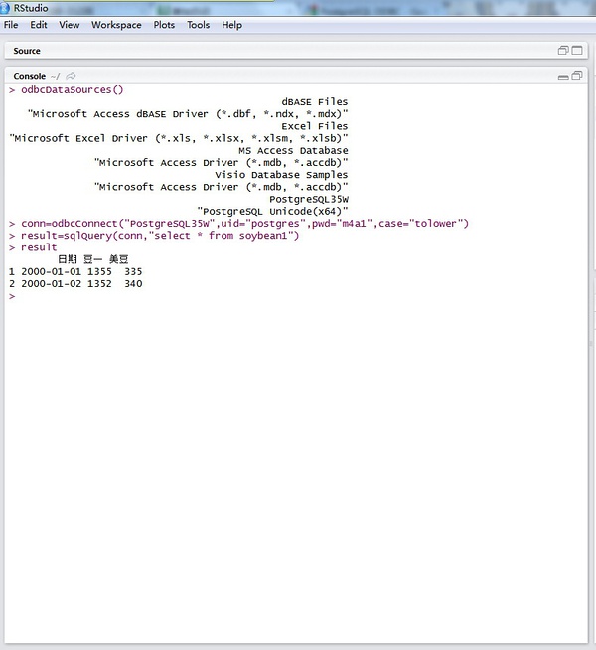Click the 'Excel Files' output text
The width and height of the screenshot is (596, 650).
[314, 126]
